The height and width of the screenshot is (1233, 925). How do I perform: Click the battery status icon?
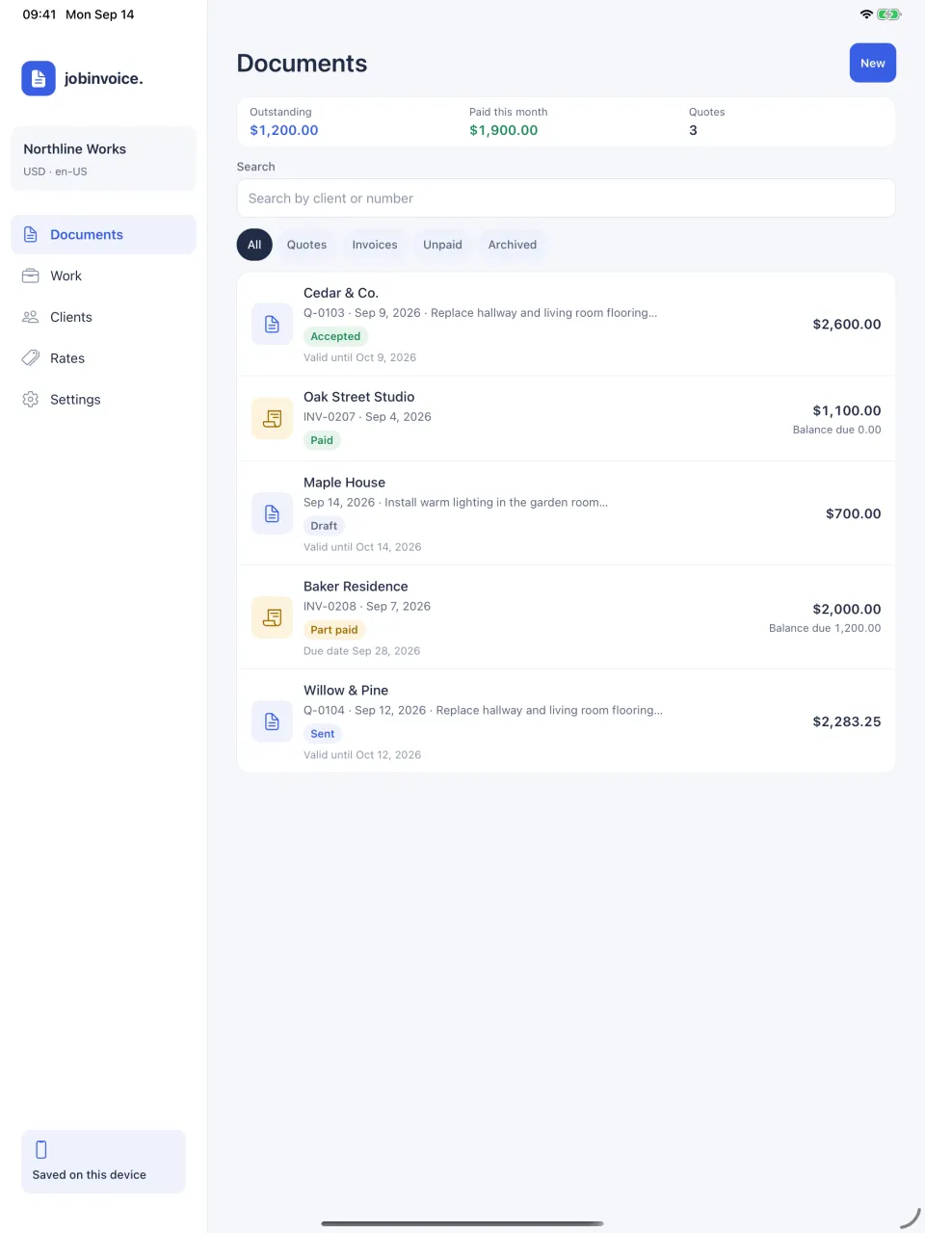[x=889, y=14]
